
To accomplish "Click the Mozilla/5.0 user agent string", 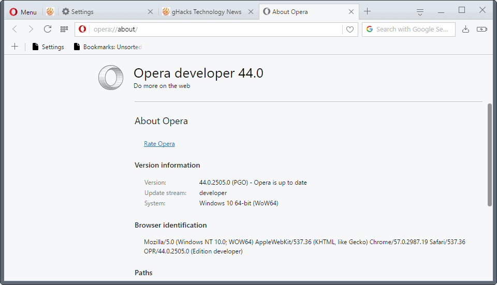I will 304,247.
